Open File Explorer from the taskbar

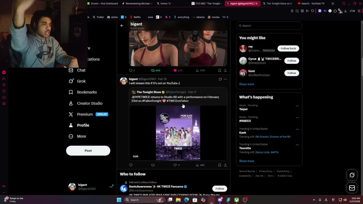click(178, 200)
